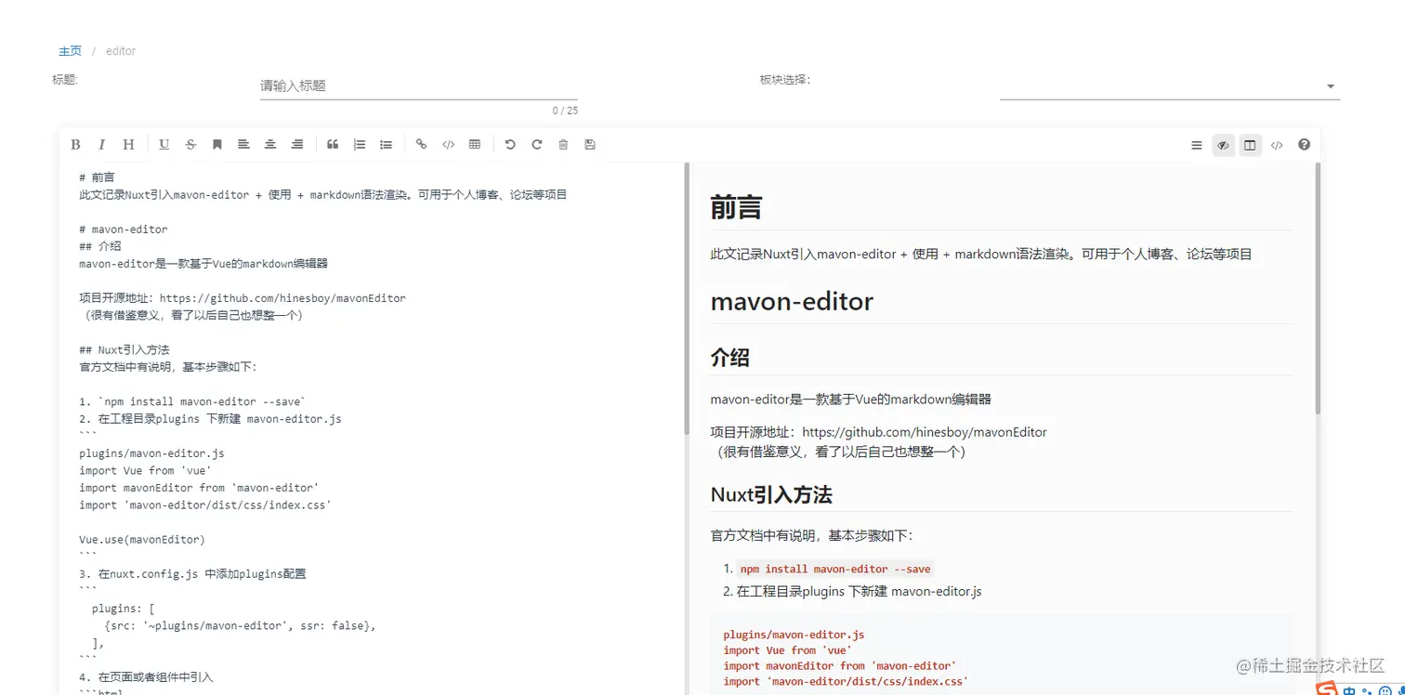Click '官方文档中有说明' line in the preview
Screen dimensions: 1405x695
[x=812, y=536]
